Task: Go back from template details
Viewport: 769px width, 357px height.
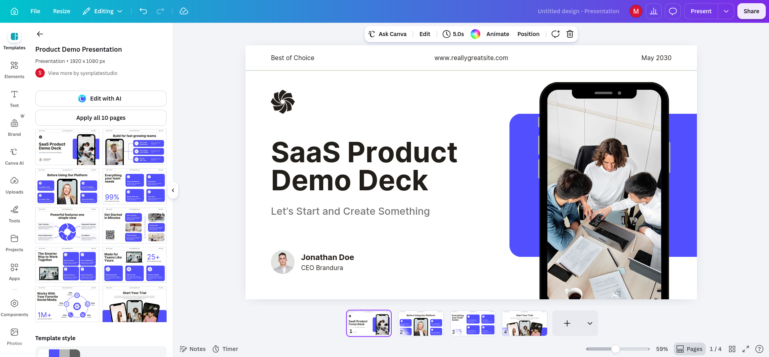Action: tap(40, 34)
